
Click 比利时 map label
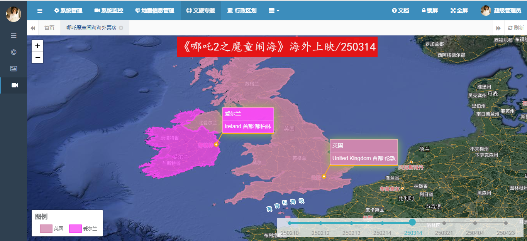(406, 199)
